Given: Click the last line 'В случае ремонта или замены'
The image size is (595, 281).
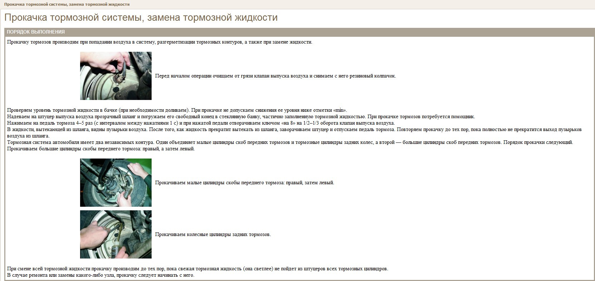Looking at the screenshot, I should [x=101, y=275].
